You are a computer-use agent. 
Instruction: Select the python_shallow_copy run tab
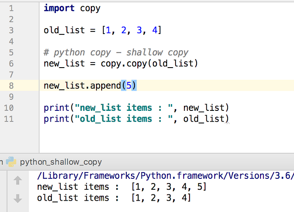[x=61, y=162]
